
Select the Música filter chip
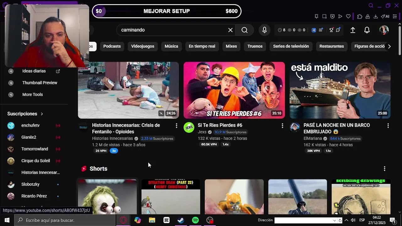click(x=171, y=46)
